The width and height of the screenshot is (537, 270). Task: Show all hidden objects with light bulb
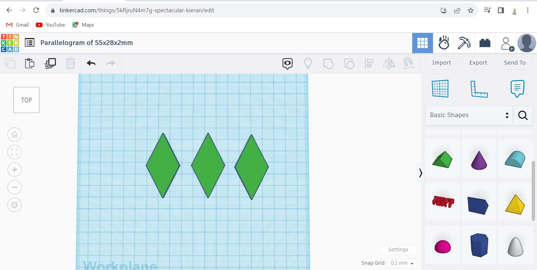[308, 63]
